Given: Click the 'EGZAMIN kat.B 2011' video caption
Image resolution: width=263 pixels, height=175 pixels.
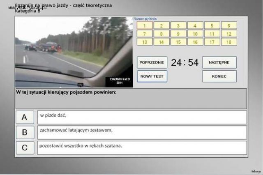Looking at the screenshot, I should (x=120, y=81).
